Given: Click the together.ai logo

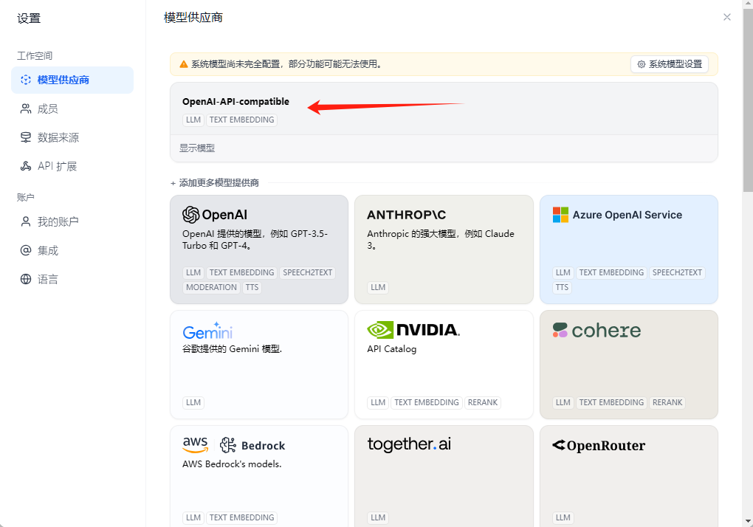Looking at the screenshot, I should click(409, 444).
